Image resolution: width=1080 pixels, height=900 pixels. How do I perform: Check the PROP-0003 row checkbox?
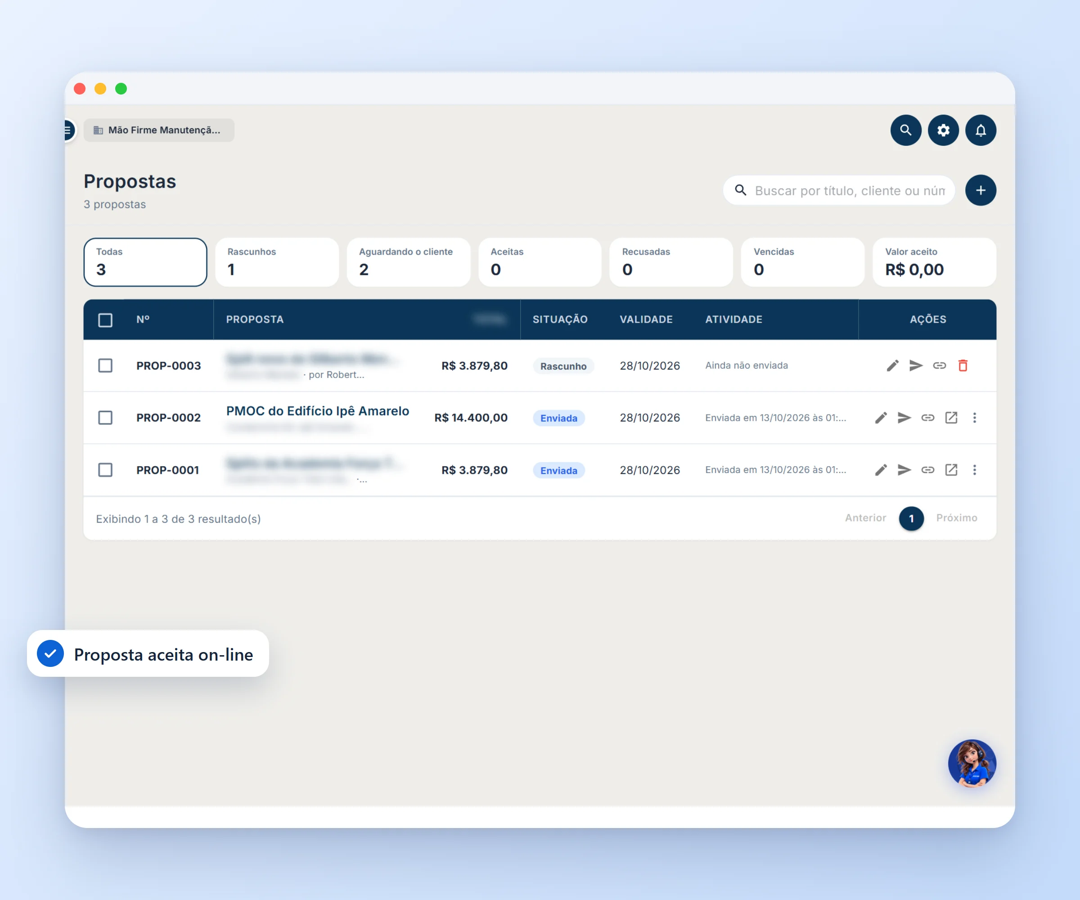click(105, 366)
